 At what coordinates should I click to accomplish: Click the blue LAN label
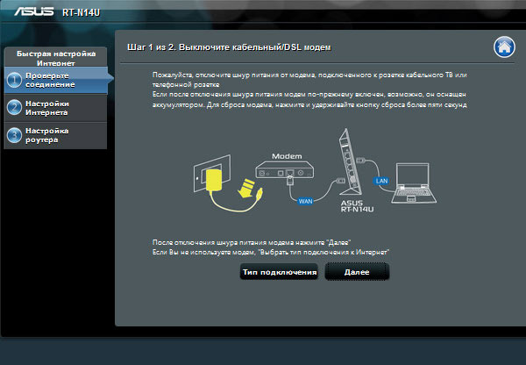click(380, 180)
